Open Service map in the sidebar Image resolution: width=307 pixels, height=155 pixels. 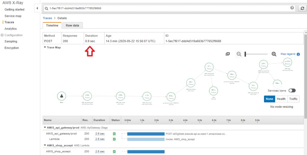coord(13,16)
